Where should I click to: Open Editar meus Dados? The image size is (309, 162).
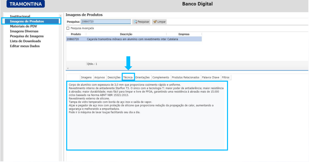[25, 46]
